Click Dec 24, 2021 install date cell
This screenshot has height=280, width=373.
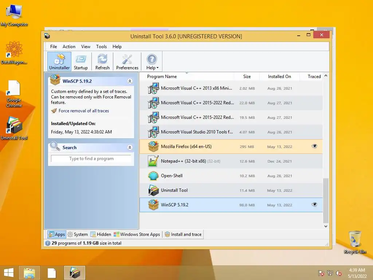279,162
